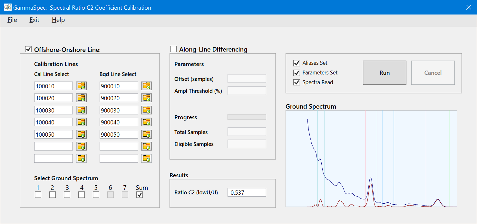Click the Exit menu item
Image resolution: width=477 pixels, height=224 pixels.
(34, 20)
